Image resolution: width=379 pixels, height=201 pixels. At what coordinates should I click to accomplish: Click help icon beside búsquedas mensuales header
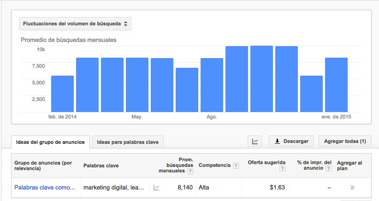pyautogui.click(x=190, y=171)
